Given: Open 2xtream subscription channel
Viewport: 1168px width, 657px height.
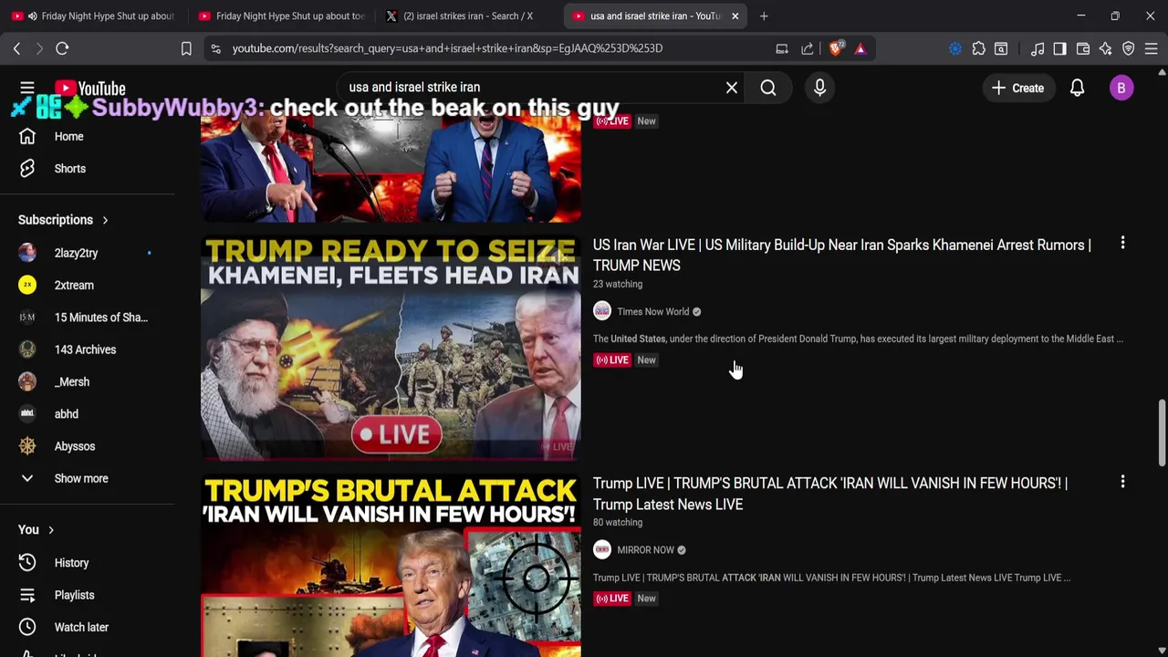Looking at the screenshot, I should tap(74, 285).
